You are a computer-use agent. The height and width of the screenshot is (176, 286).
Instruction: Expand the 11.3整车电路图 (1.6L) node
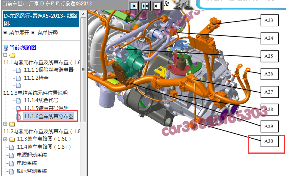point(5,139)
